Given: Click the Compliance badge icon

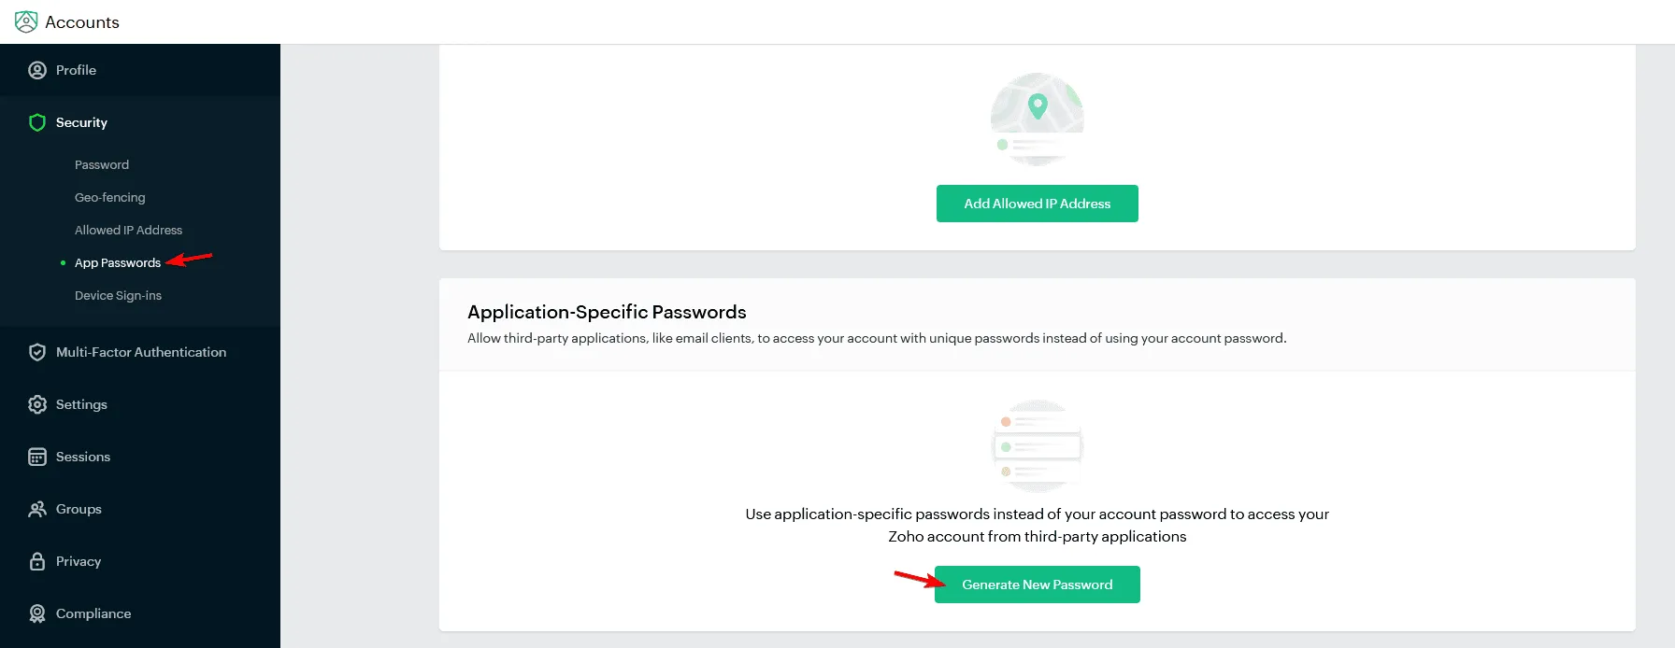Looking at the screenshot, I should (x=36, y=613).
